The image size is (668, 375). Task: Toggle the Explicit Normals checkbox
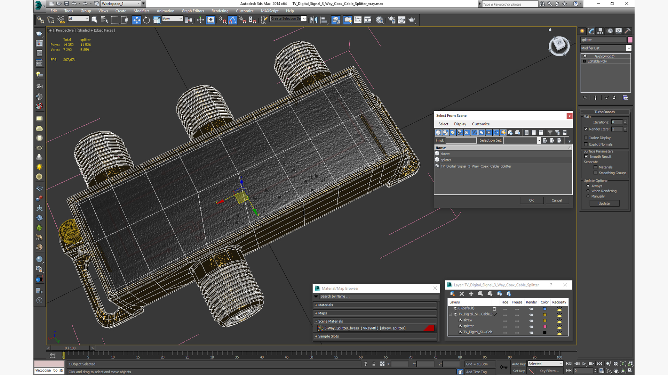point(586,144)
